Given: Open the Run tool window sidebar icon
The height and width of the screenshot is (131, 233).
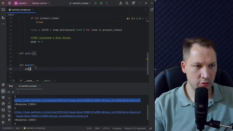Looking at the screenshot, I should (x=3, y=91).
